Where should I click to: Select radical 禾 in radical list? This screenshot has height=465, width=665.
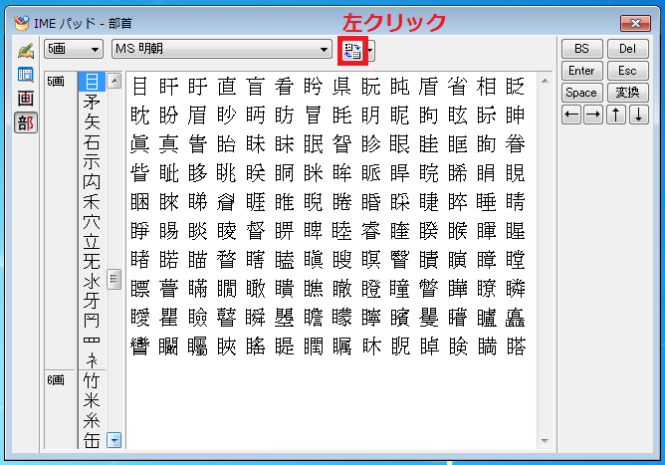pos(92,202)
